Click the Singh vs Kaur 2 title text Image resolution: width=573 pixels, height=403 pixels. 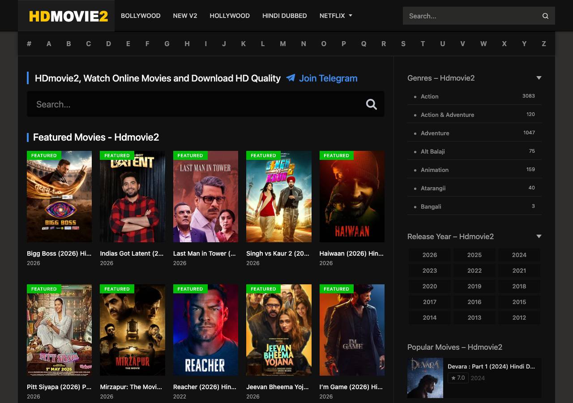click(x=278, y=253)
